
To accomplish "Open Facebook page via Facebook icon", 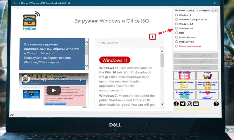I will (x=176, y=104).
